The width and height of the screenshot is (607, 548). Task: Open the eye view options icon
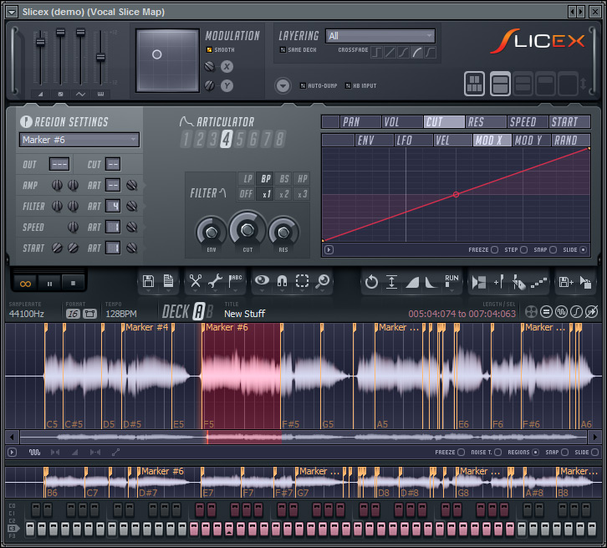pyautogui.click(x=262, y=280)
